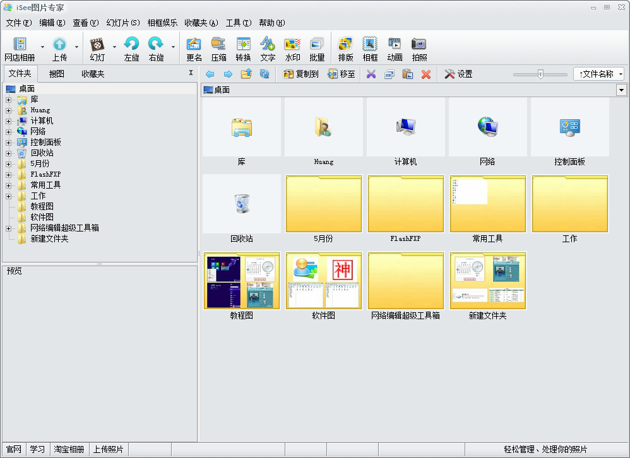This screenshot has height=458, width=630.
Task: Select the 回收站 thumbnail
Action: pyautogui.click(x=242, y=204)
